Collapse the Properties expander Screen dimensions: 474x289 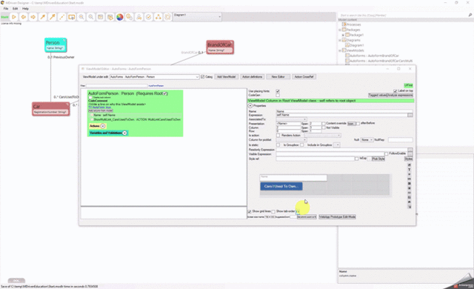(250, 106)
